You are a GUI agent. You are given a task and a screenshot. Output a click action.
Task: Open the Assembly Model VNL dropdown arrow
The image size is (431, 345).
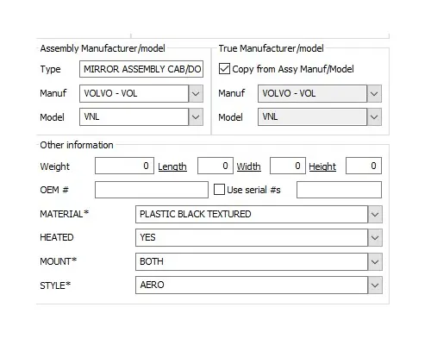pyautogui.click(x=196, y=117)
